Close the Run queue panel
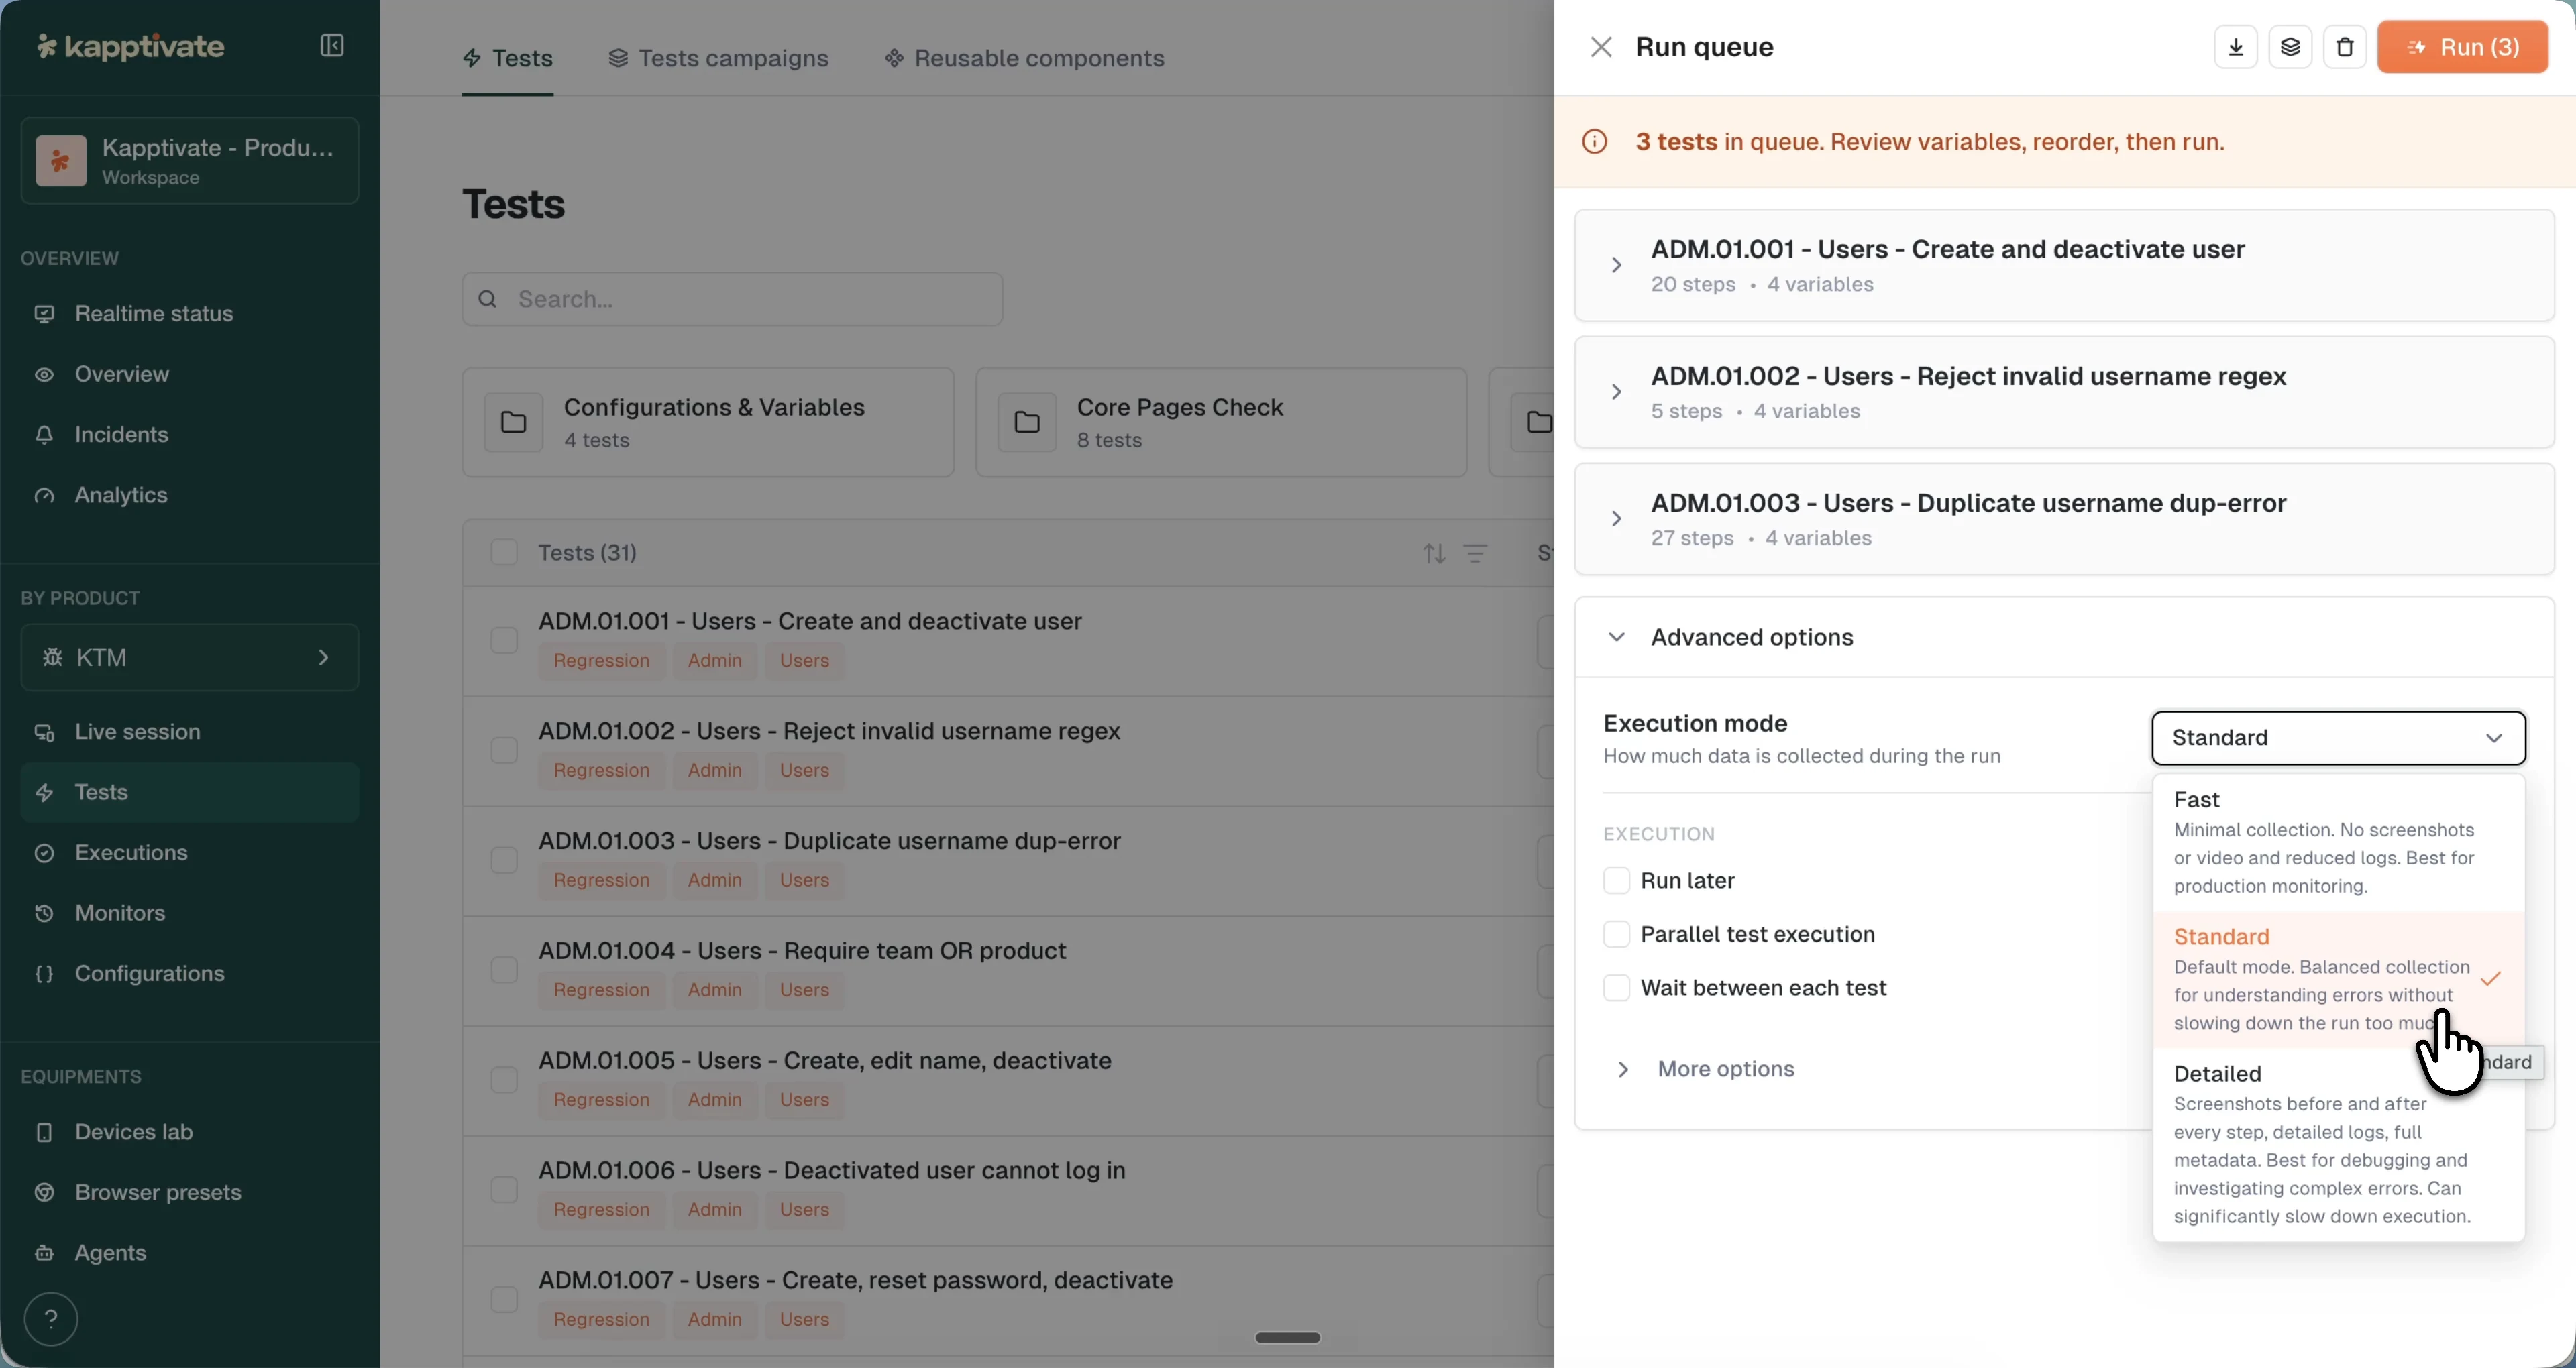 pyautogui.click(x=1601, y=47)
